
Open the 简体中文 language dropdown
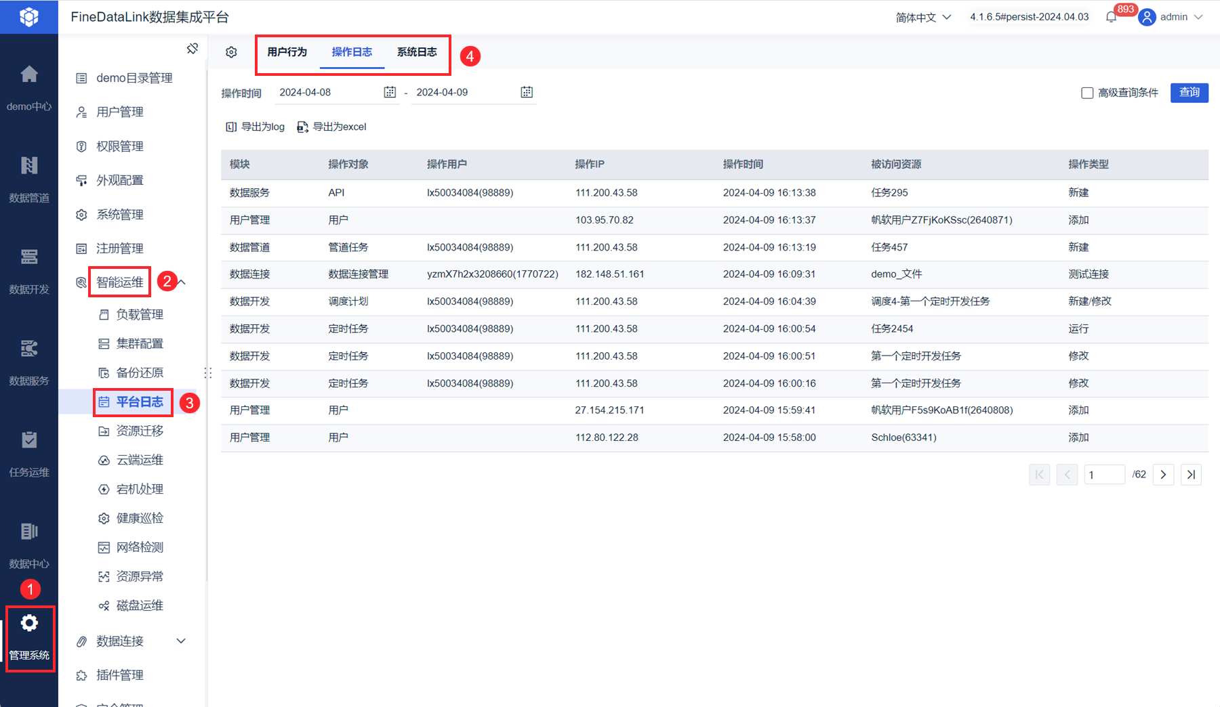point(923,17)
